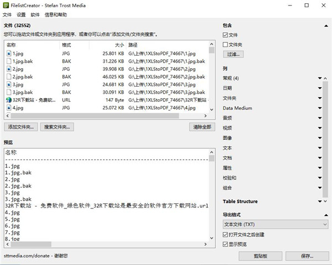Select the 2.jpg.bak file icon
This screenshot has width=332, height=265.
point(9,77)
